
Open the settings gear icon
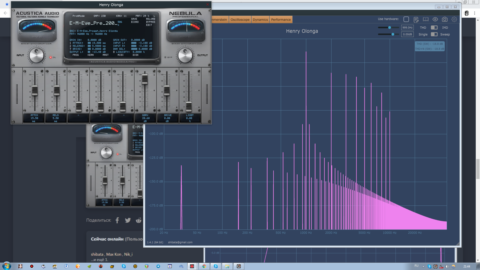[x=454, y=19]
